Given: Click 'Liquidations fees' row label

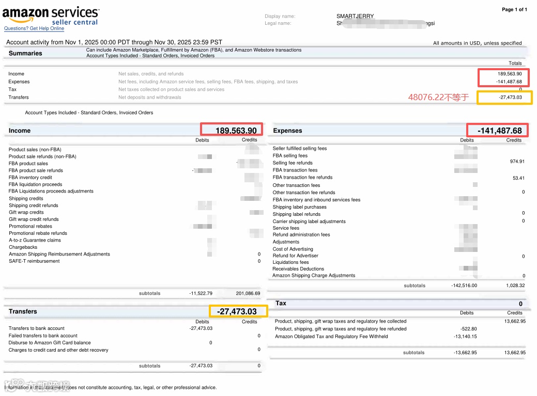Looking at the screenshot, I should [x=291, y=262].
